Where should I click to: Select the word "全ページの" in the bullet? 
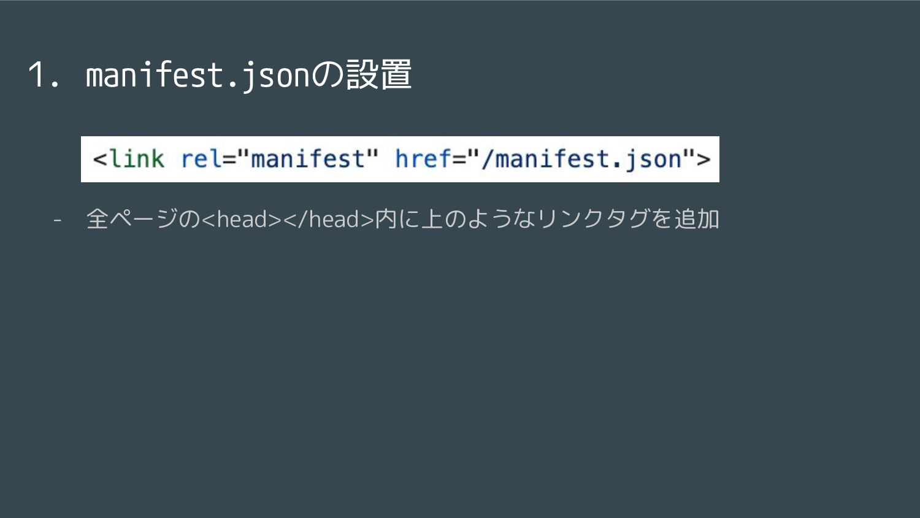[144, 218]
